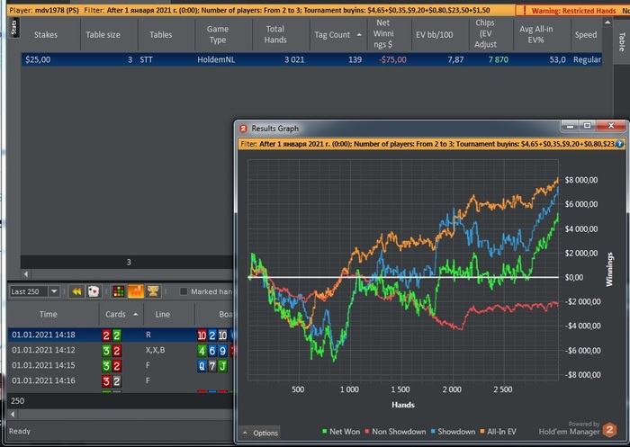Click the Game Type column header
Screen dimensions: 630x447
(218, 35)
